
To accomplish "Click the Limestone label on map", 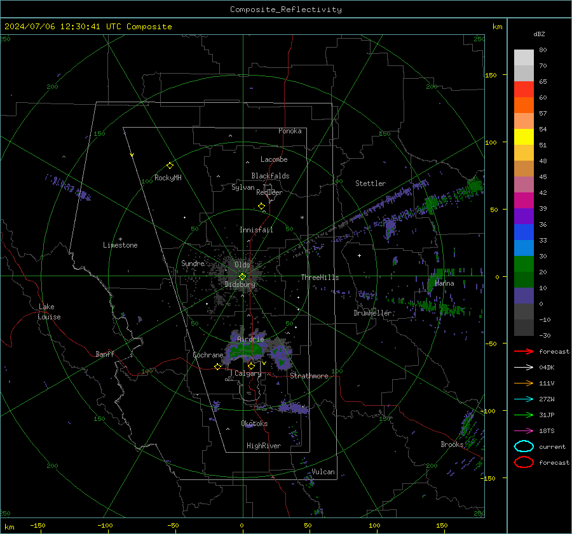I will (120, 245).
